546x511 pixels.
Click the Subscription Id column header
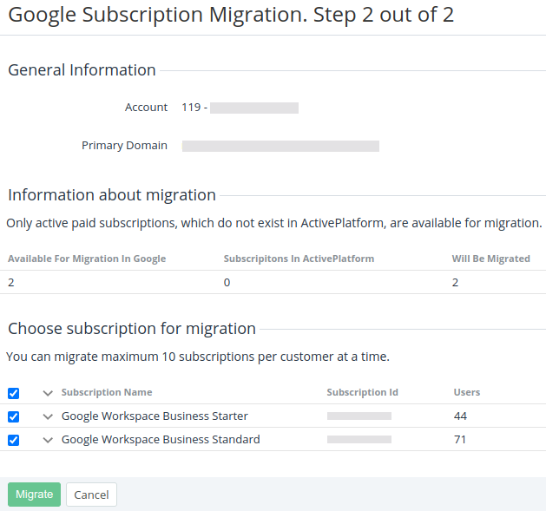pyautogui.click(x=363, y=392)
